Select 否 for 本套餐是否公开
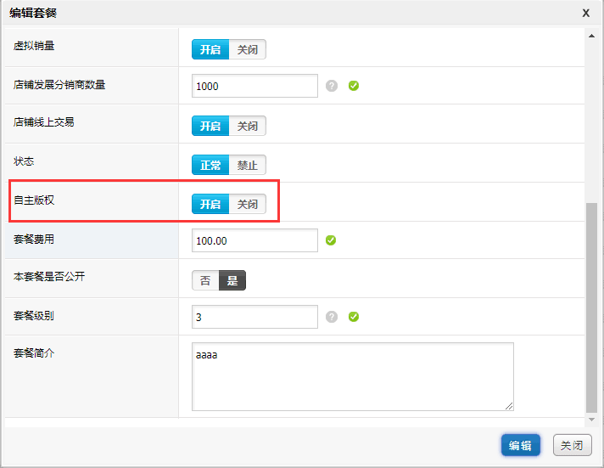604x468 pixels. point(205,280)
